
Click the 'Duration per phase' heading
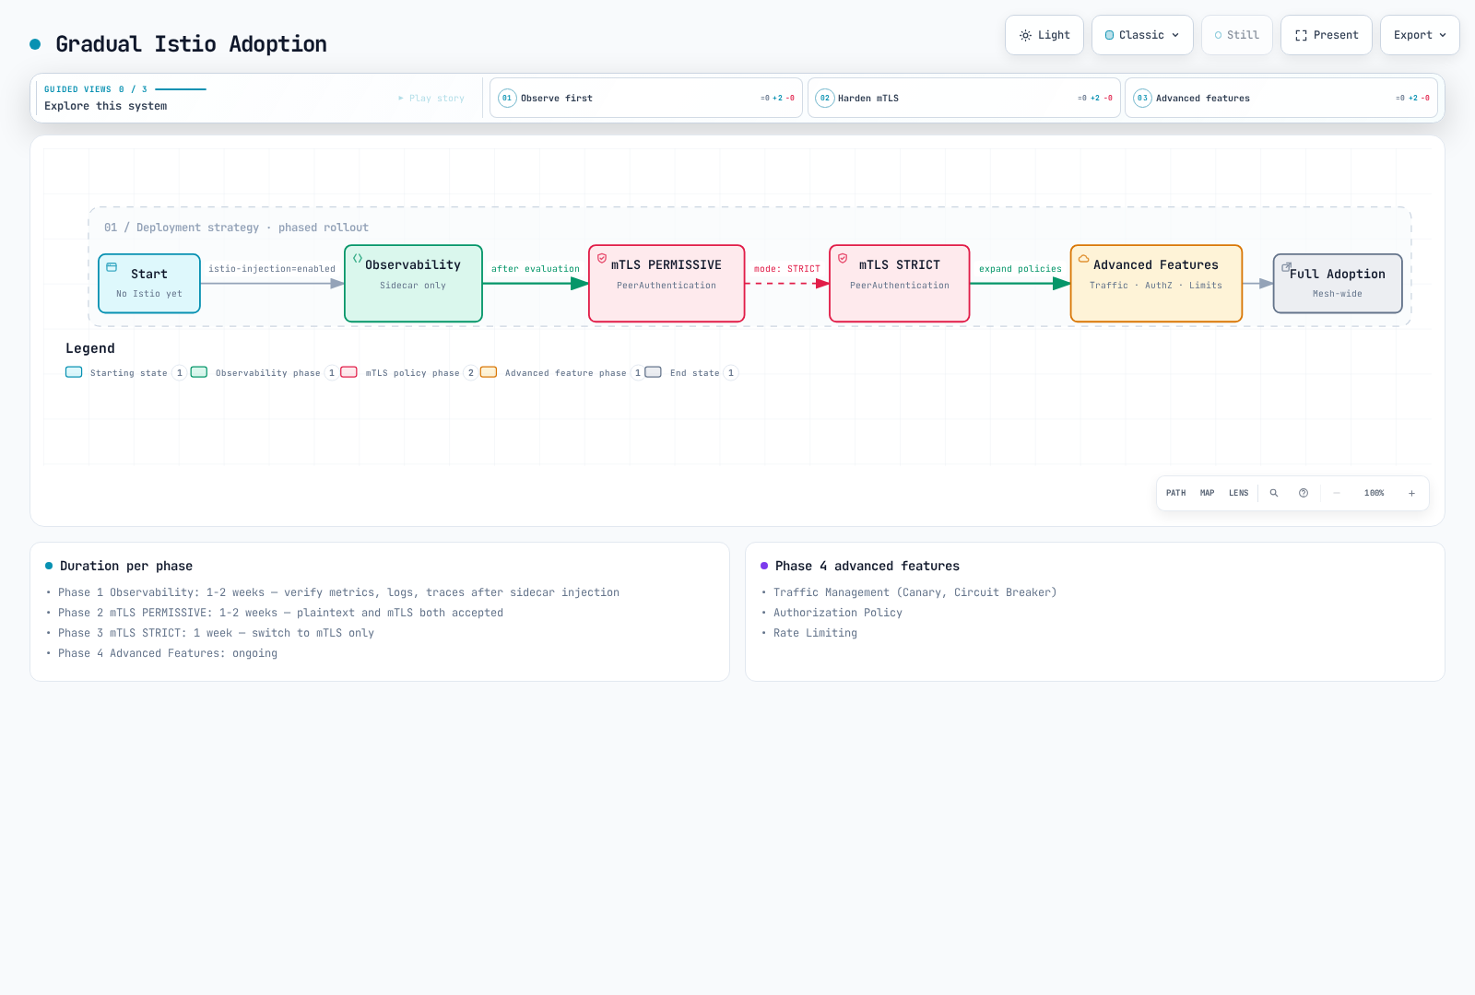(x=126, y=566)
